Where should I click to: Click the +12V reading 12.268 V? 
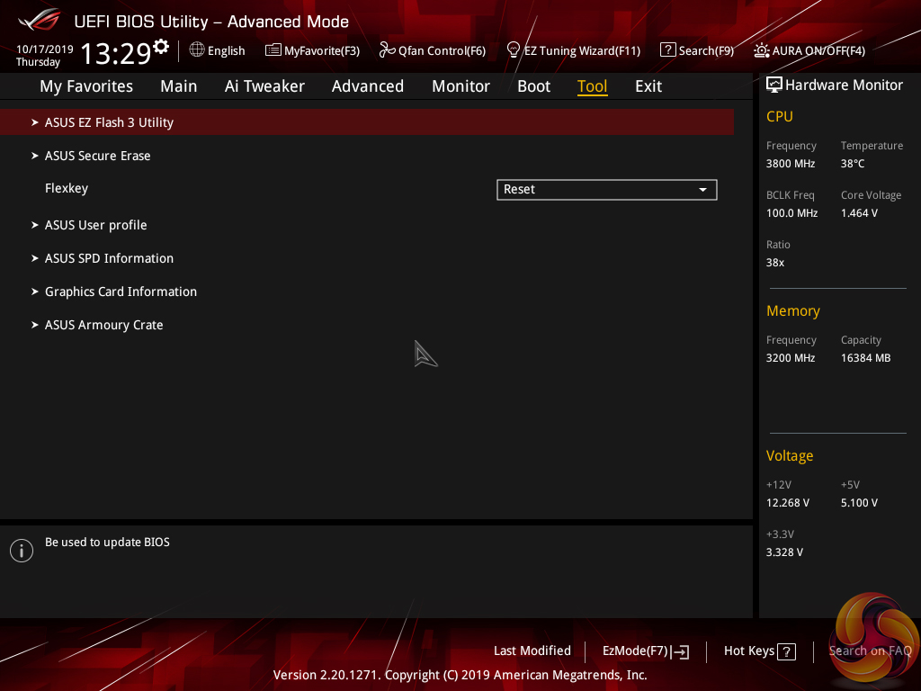788,503
